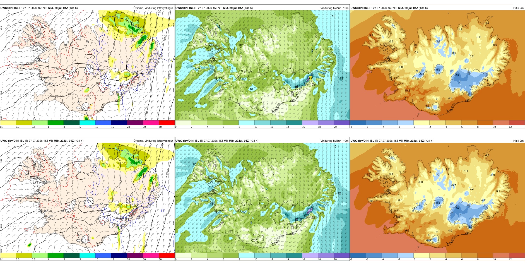Click the red 50 swatch in UWC/DINI precipitation legend

[x=167, y=123]
